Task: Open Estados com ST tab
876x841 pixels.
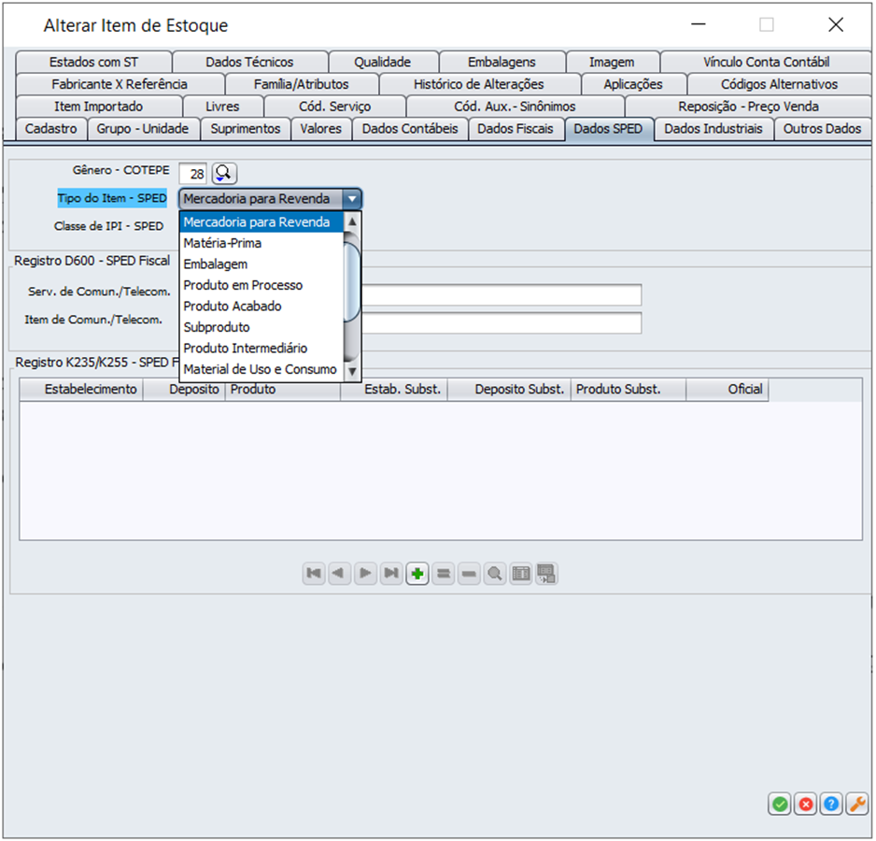Action: 93,62
